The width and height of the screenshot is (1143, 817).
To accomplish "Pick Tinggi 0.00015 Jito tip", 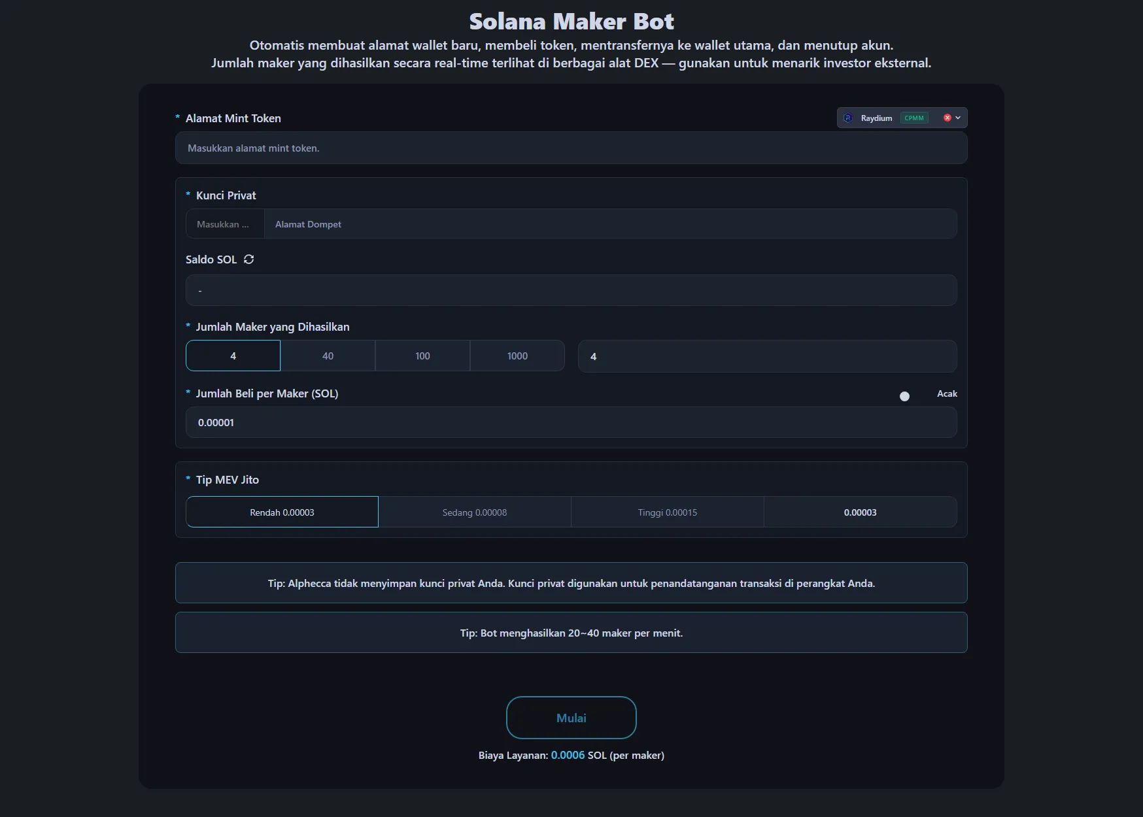I will 667,512.
